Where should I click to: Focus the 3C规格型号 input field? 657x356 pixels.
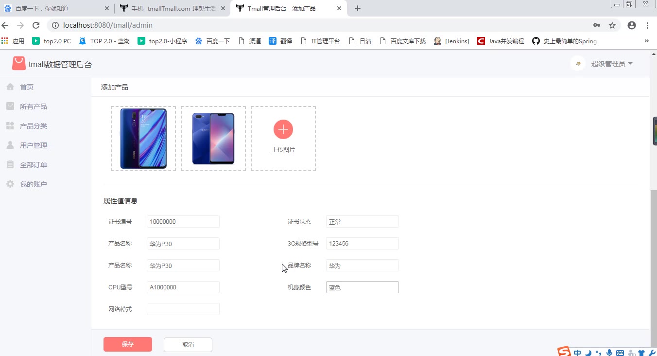pyautogui.click(x=363, y=244)
